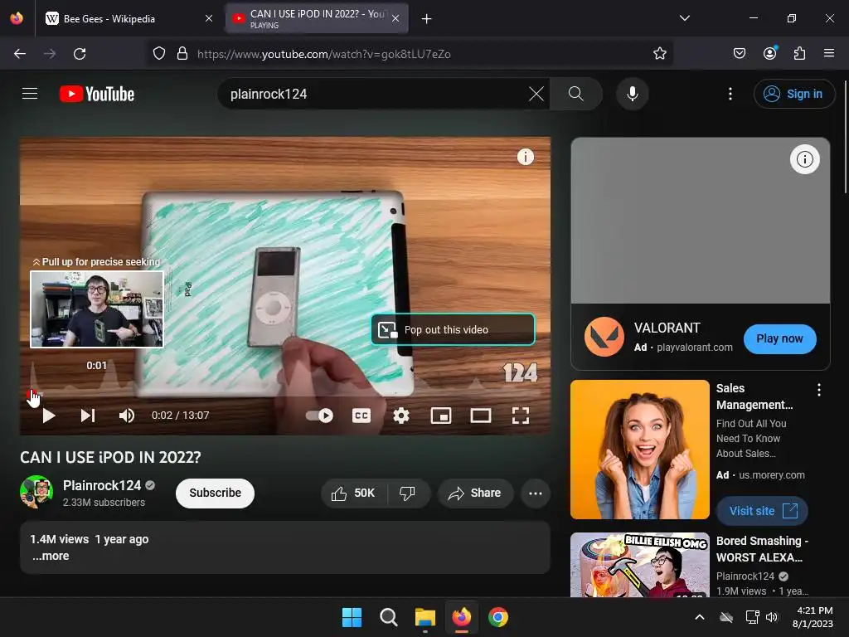The image size is (849, 637).
Task: Switch to theater mode
Action: click(x=481, y=416)
